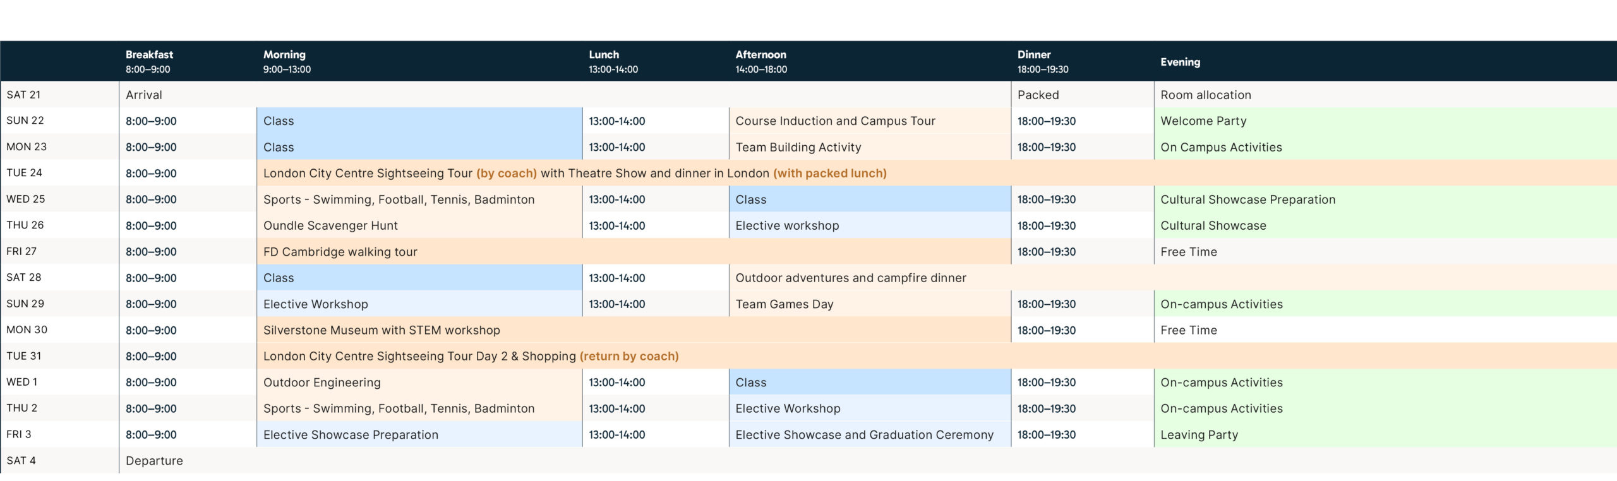This screenshot has height=481, width=1617.
Task: Click the "(with packed lunch)" orange text
Action: [x=829, y=173]
